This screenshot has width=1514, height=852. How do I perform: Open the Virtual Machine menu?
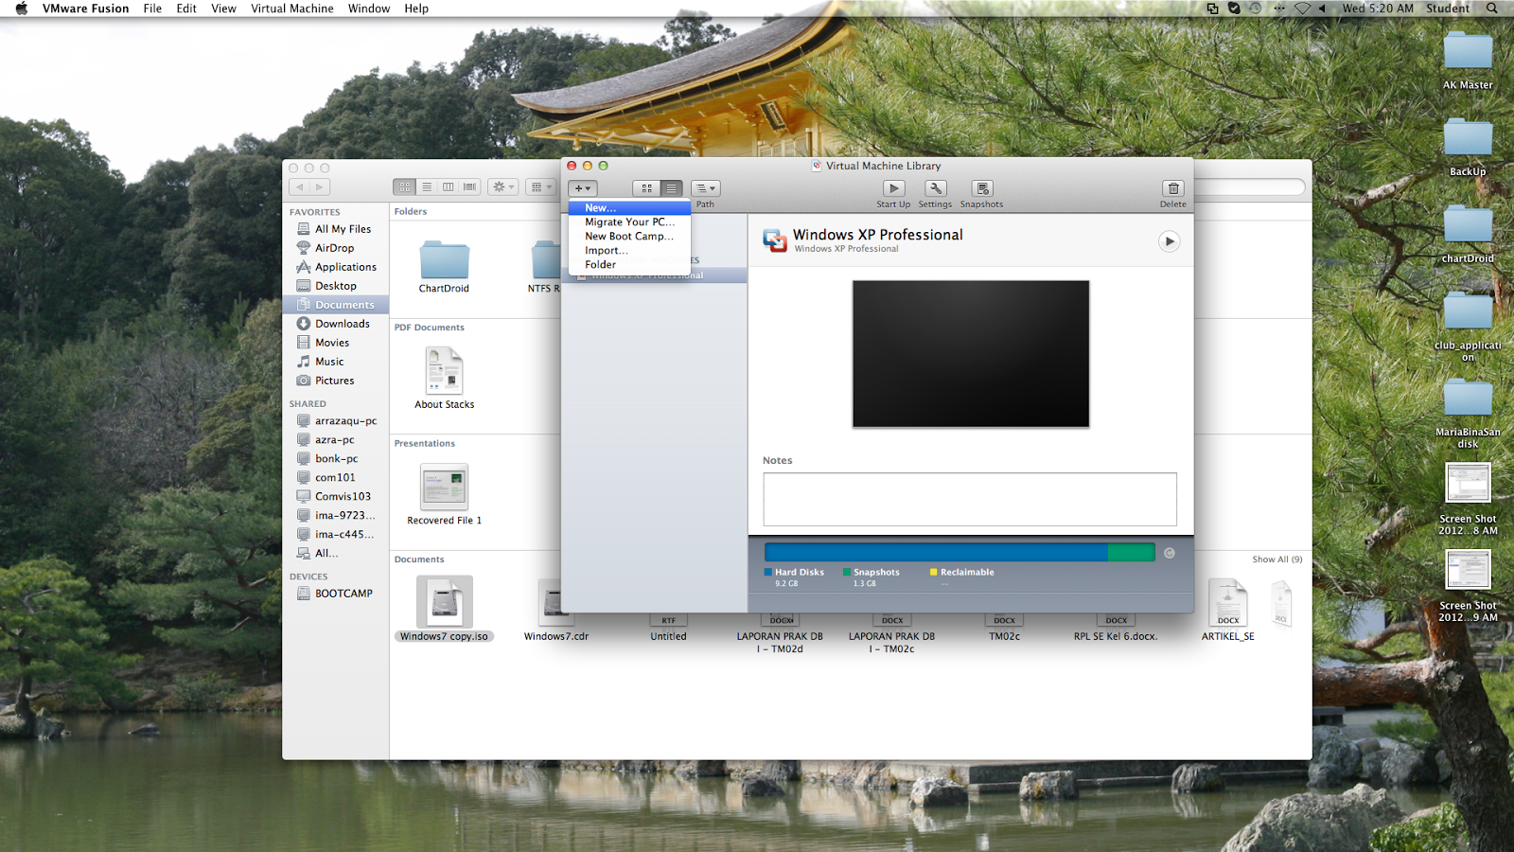[291, 9]
